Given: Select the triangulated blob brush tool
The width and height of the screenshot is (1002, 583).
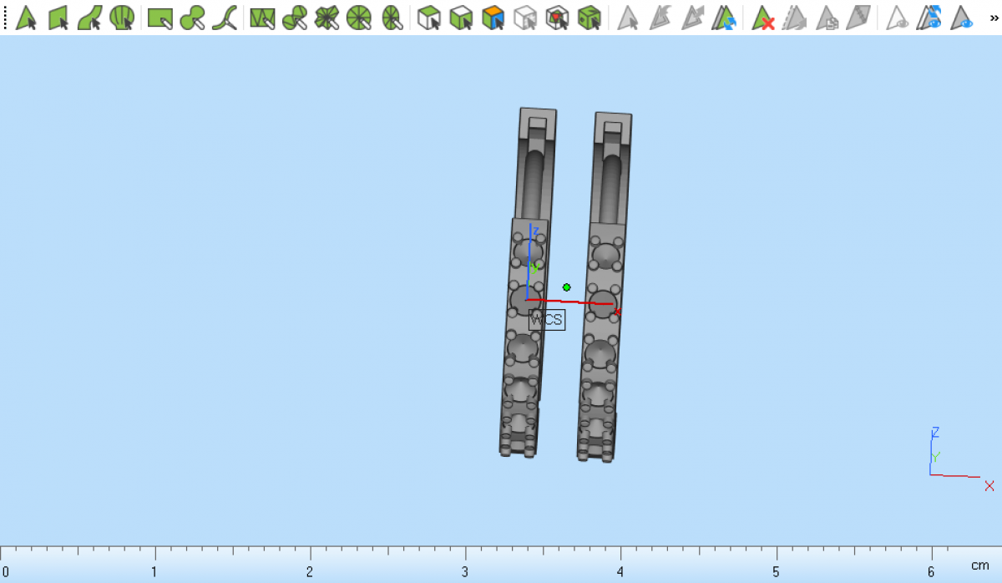Looking at the screenshot, I should click(294, 18).
